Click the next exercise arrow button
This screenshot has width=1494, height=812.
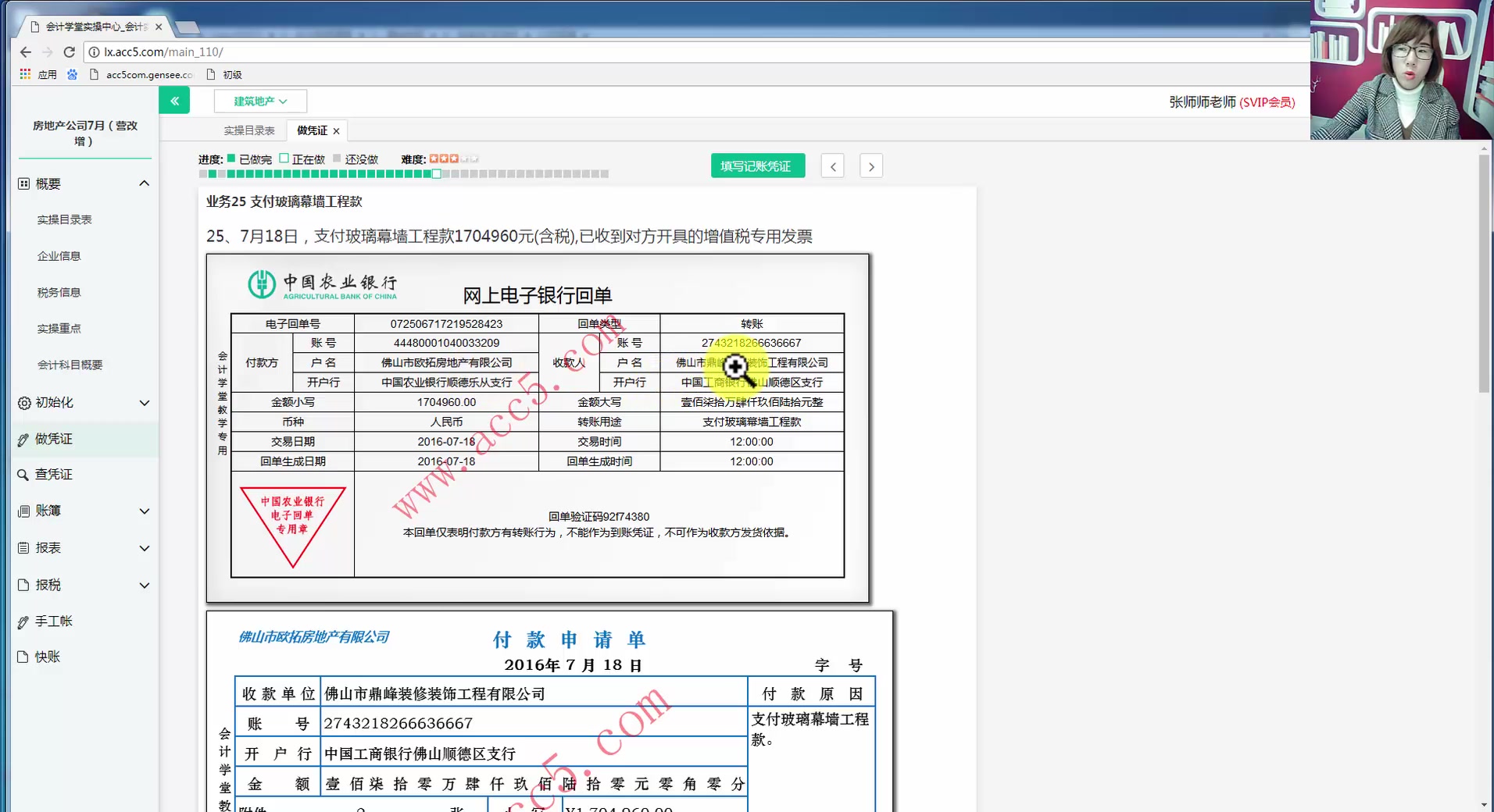point(870,166)
